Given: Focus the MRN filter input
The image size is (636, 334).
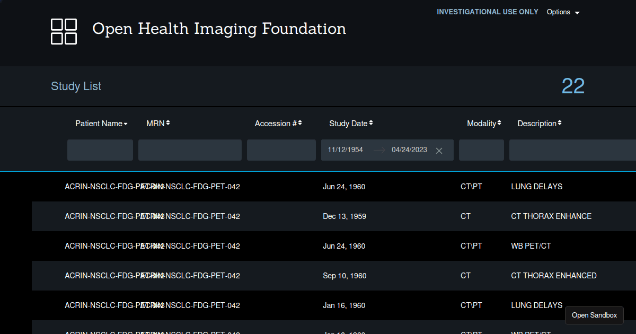Looking at the screenshot, I should click(x=190, y=150).
